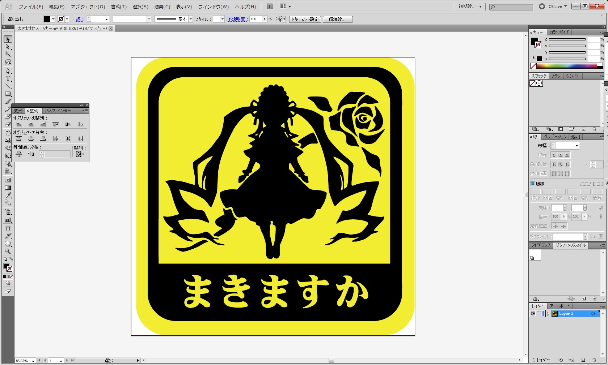Viewport: 608px width, 365px height.
Task: Select the Slice tool
Action: 8,236
